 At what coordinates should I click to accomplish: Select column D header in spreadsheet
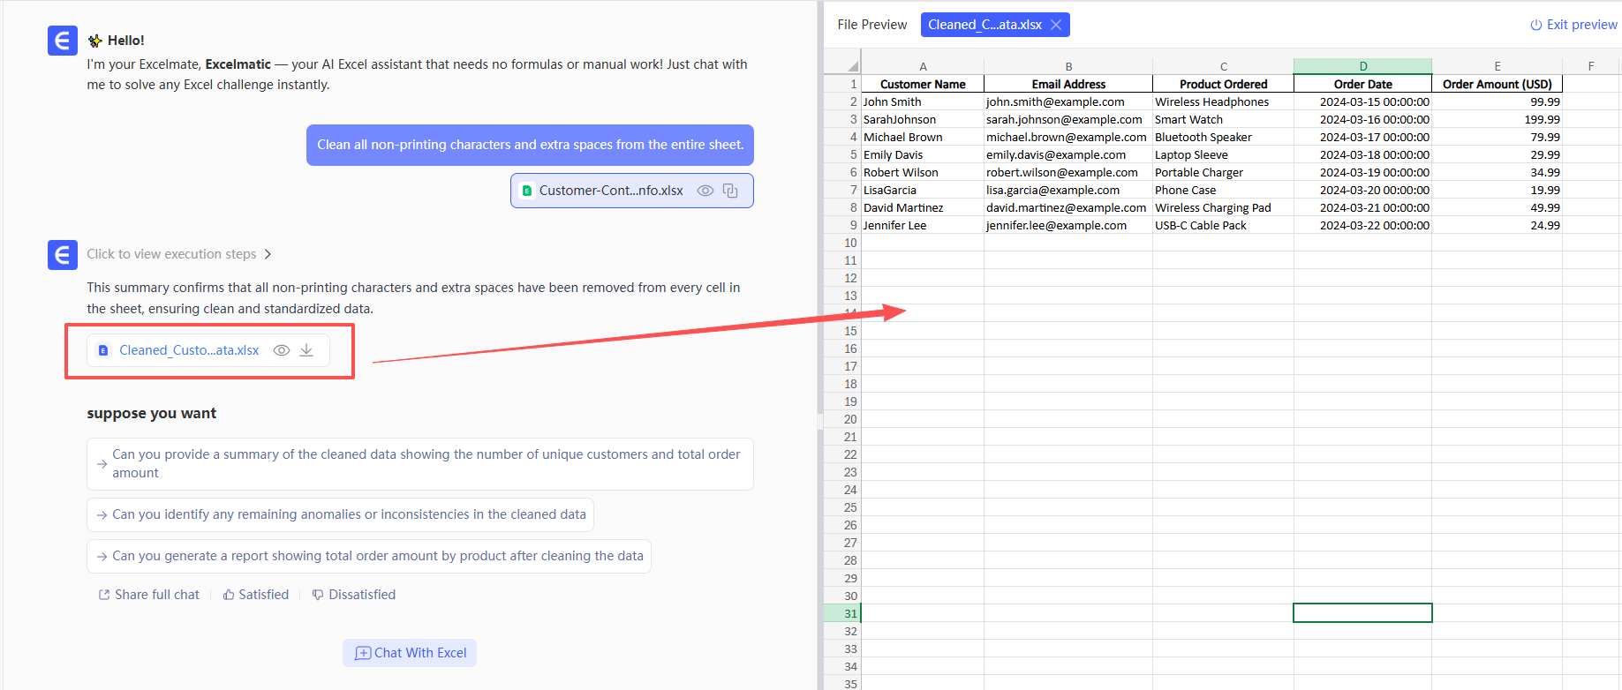pos(1362,66)
